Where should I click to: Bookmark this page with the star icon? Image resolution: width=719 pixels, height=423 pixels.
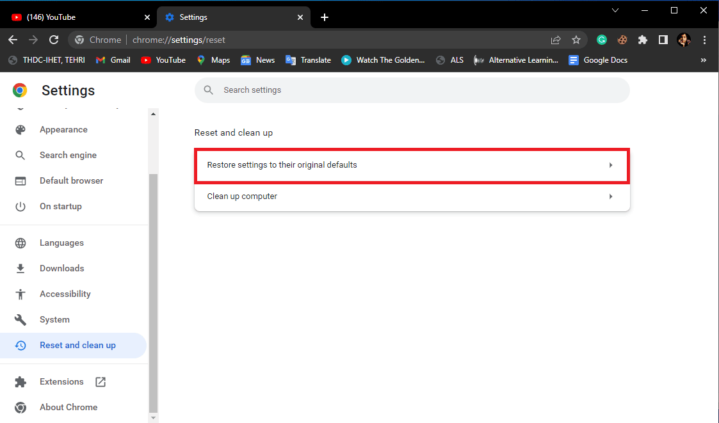(576, 40)
